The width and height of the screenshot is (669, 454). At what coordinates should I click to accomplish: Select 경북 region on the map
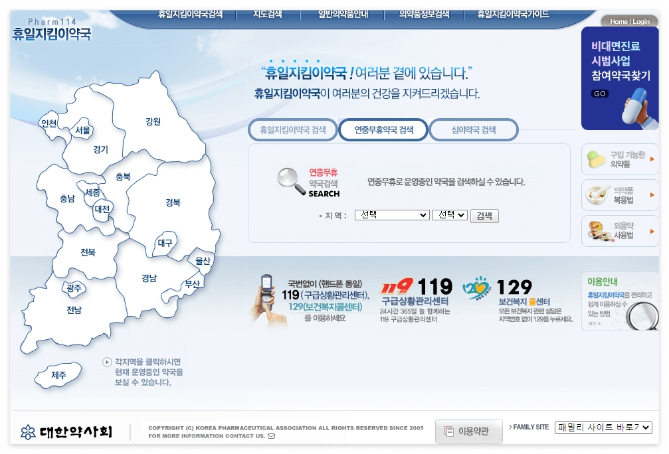click(173, 202)
